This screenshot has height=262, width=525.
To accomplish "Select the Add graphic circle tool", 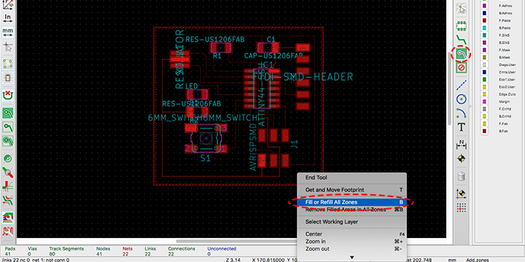I will (462, 99).
